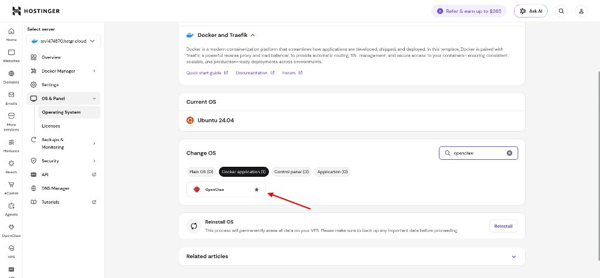Open the Quick start guide link

coord(207,73)
